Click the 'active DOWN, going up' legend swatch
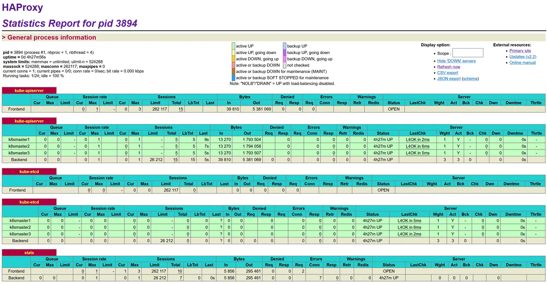 point(233,59)
